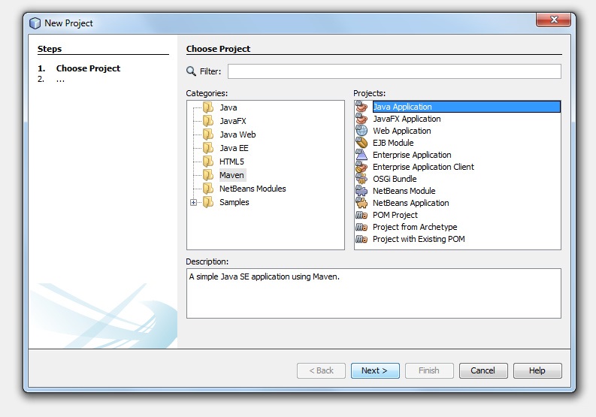Select JavaFX Application project type
Screen dimensions: 596x417
coord(407,119)
